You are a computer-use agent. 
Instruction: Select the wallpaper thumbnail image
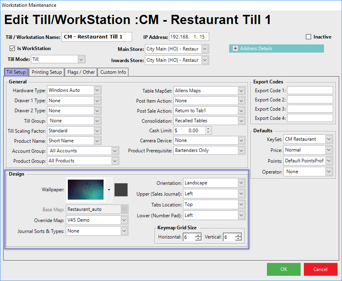click(86, 190)
